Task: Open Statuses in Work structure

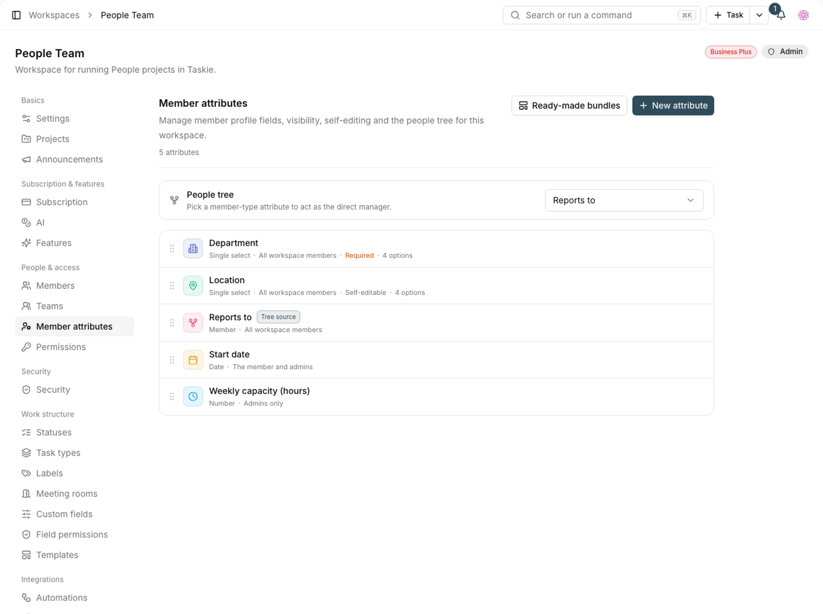Action: click(75, 433)
